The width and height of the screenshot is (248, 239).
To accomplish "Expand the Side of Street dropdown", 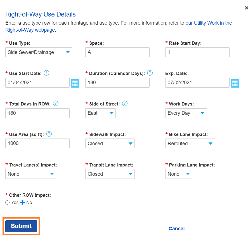I will click(100, 113).
